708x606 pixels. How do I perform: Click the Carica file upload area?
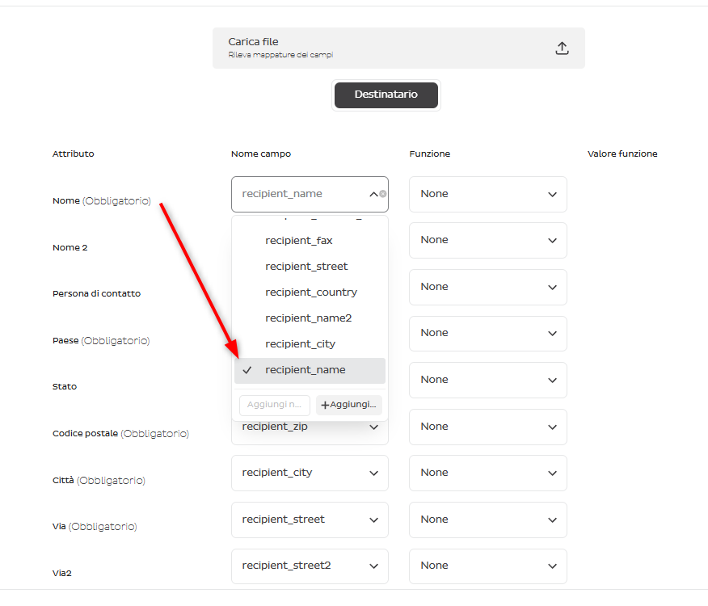[x=398, y=48]
